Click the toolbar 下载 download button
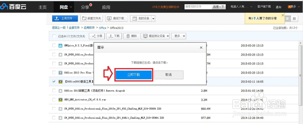Screen dimensions: 303x124 coord(114,36)
